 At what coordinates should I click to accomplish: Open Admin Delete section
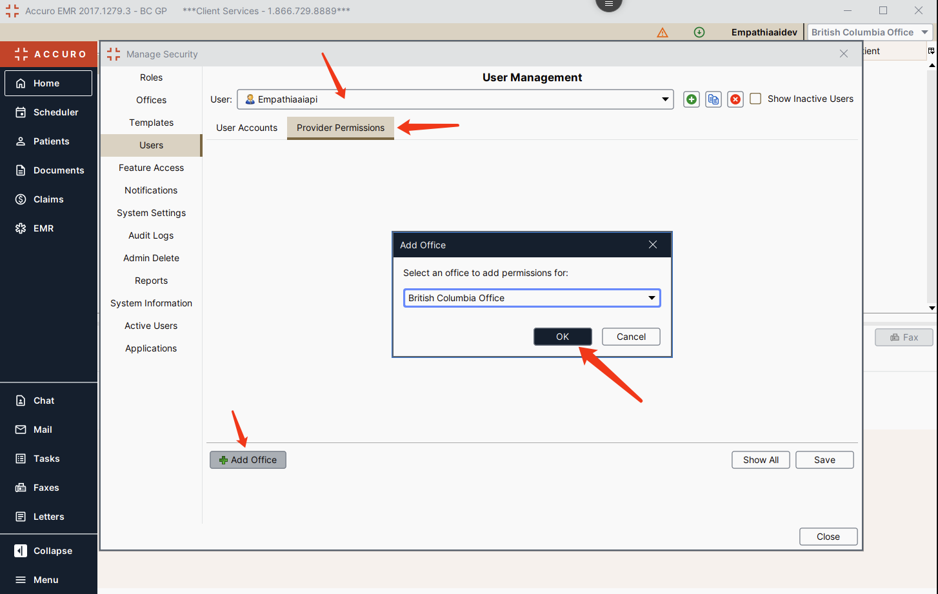coord(151,258)
